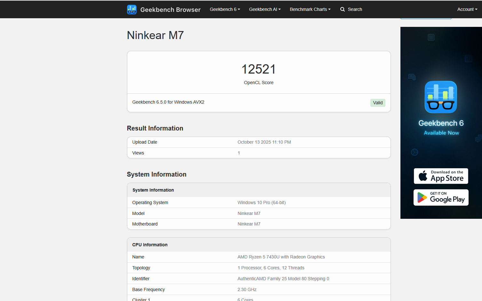
Task: Click the Geekbench 6 app icon in ad
Action: (440, 97)
